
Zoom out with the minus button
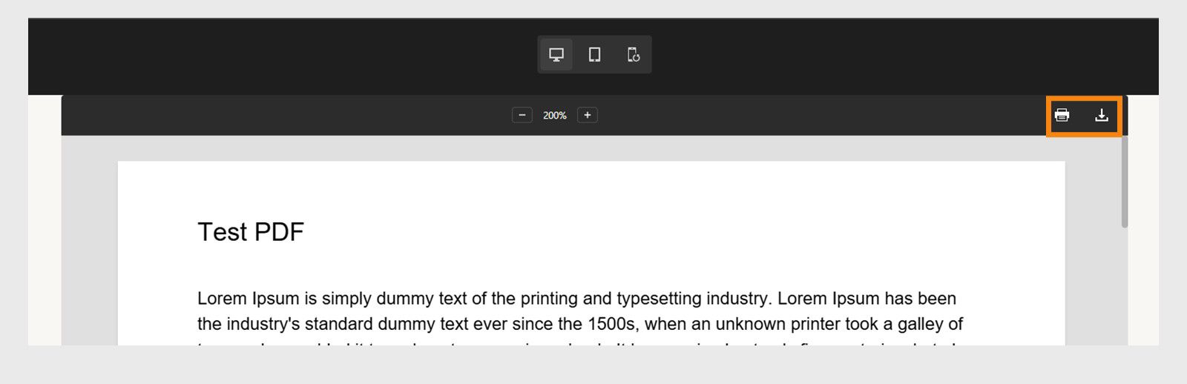click(x=522, y=115)
